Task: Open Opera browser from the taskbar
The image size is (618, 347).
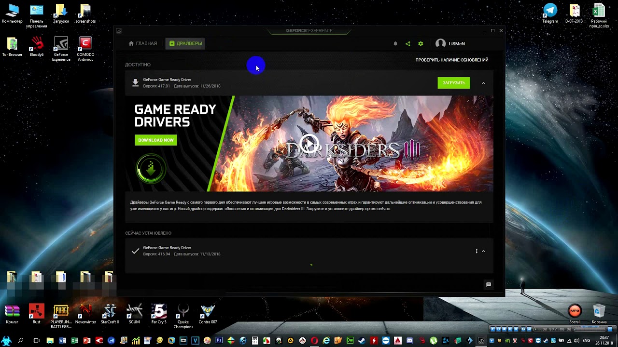Action: click(314, 341)
